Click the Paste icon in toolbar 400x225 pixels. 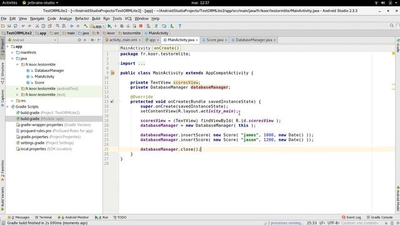[50, 26]
